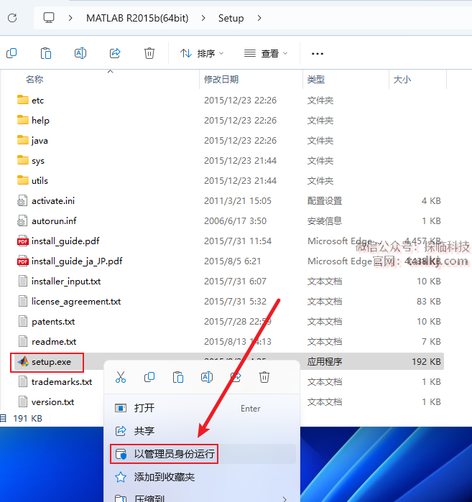Click the etc folder icon

click(x=23, y=100)
